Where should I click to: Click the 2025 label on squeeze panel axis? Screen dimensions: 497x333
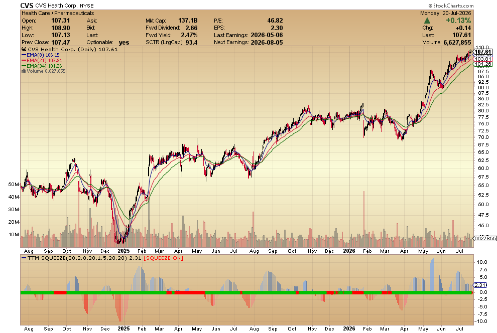point(123,328)
